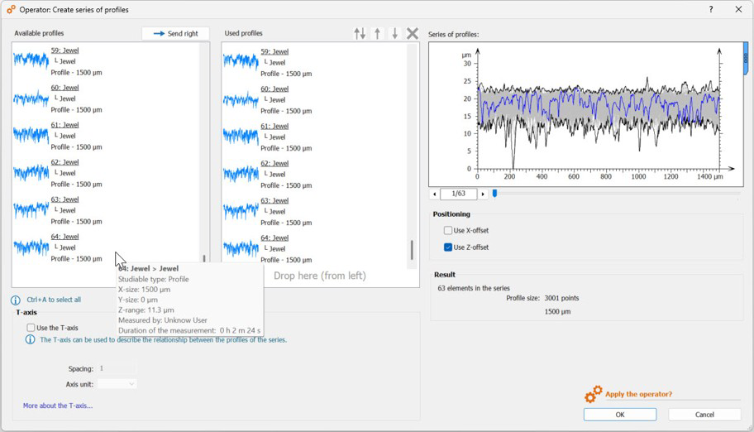Confirm with the OK button

click(x=619, y=415)
